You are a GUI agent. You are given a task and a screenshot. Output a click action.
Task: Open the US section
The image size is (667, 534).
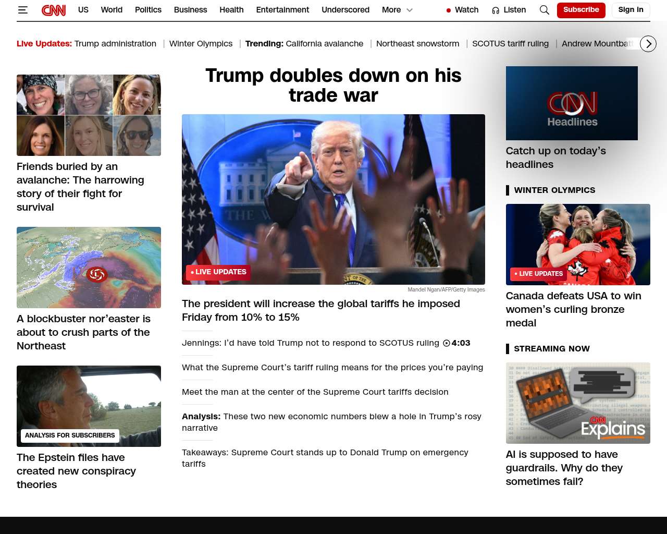[x=83, y=10]
